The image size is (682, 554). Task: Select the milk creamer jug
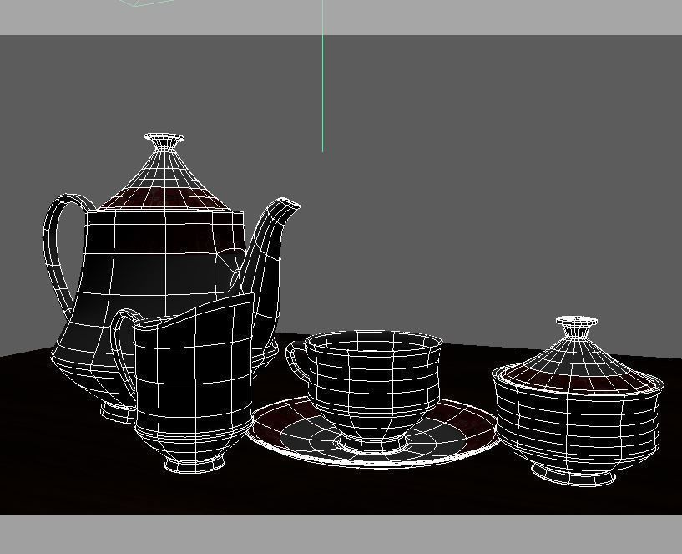[194, 384]
